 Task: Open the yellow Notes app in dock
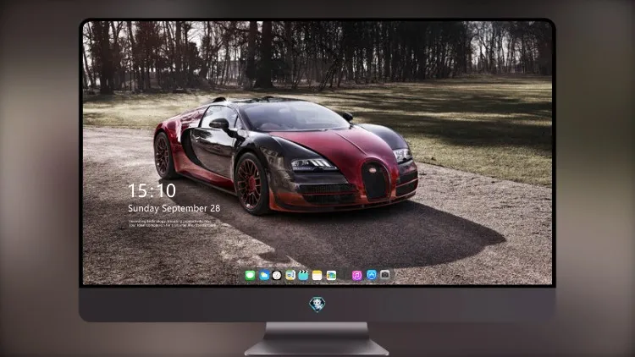click(x=317, y=276)
